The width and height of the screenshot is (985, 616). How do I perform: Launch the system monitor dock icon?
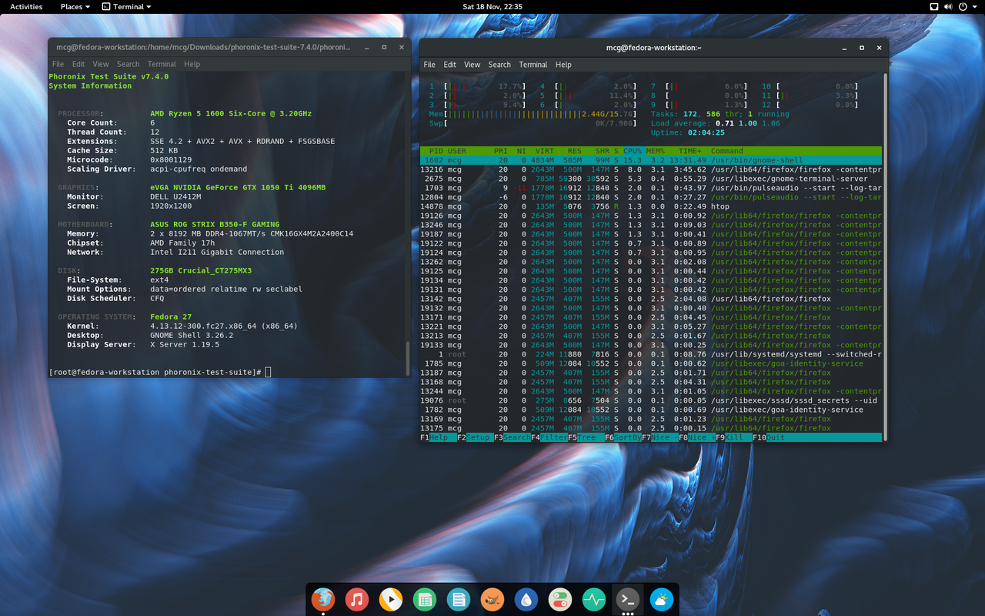[593, 600]
